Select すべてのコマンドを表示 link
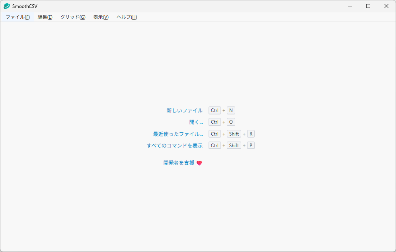Image resolution: width=396 pixels, height=252 pixels. tap(175, 146)
